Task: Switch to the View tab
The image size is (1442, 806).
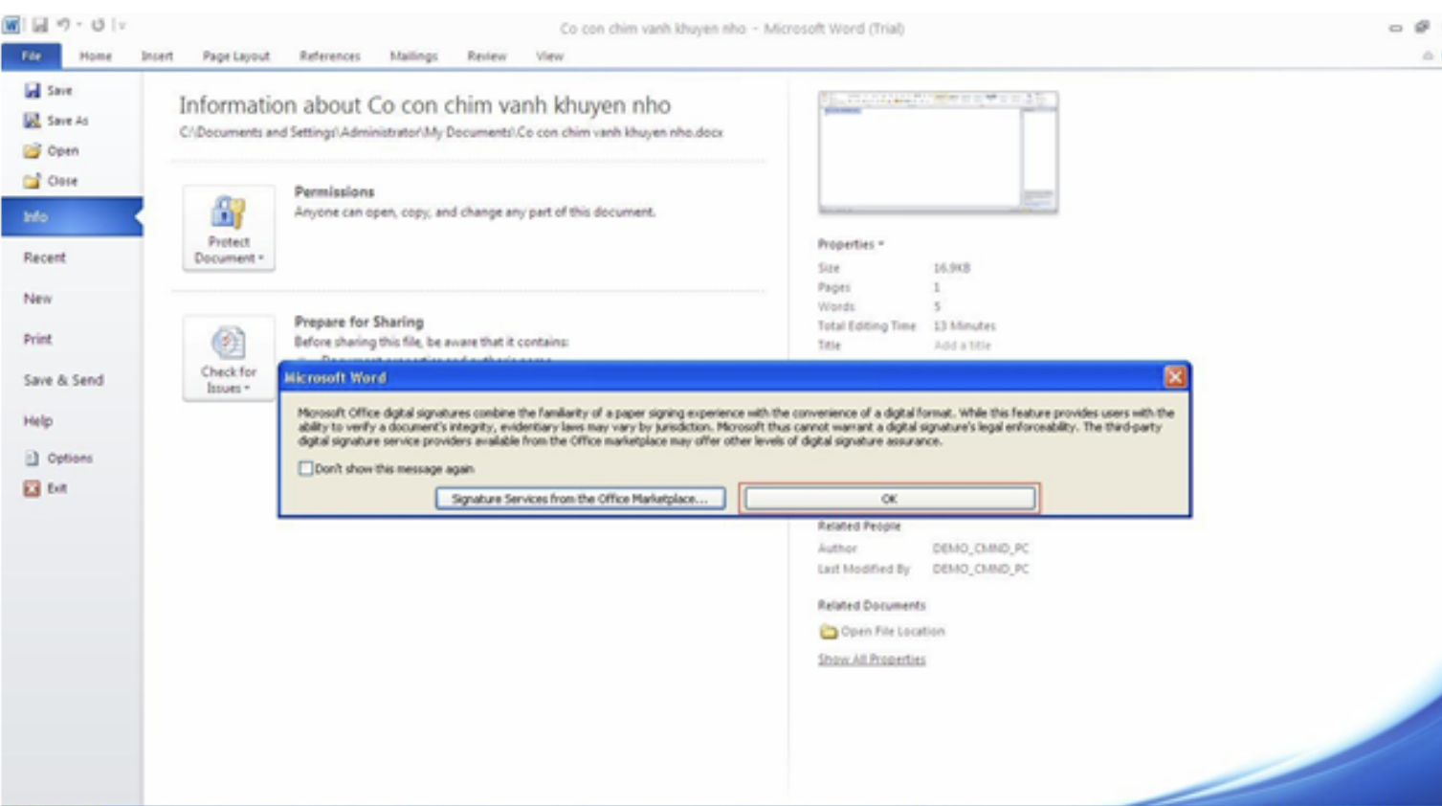Action: click(549, 56)
